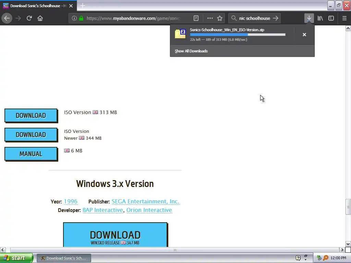The width and height of the screenshot is (351, 263).
Task: Open the Library toolbar button
Action: (x=320, y=18)
